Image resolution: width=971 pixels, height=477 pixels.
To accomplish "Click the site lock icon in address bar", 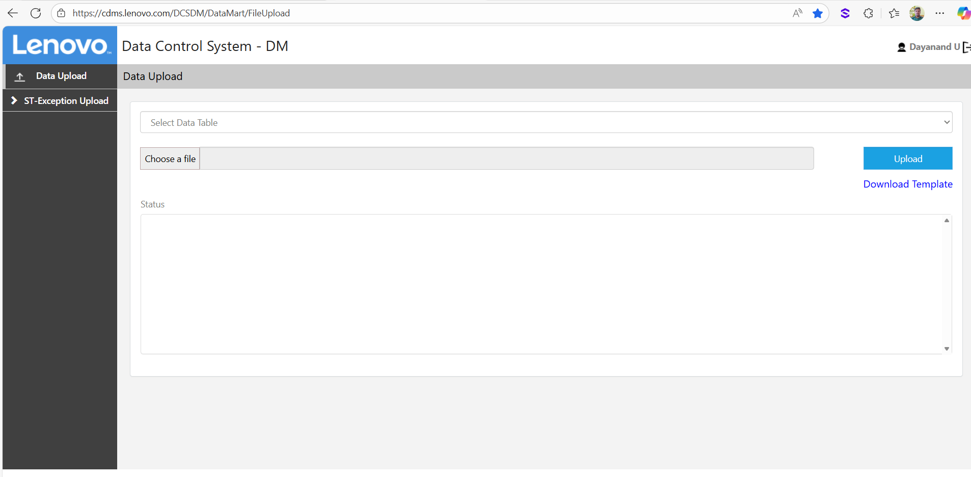I will pyautogui.click(x=61, y=13).
